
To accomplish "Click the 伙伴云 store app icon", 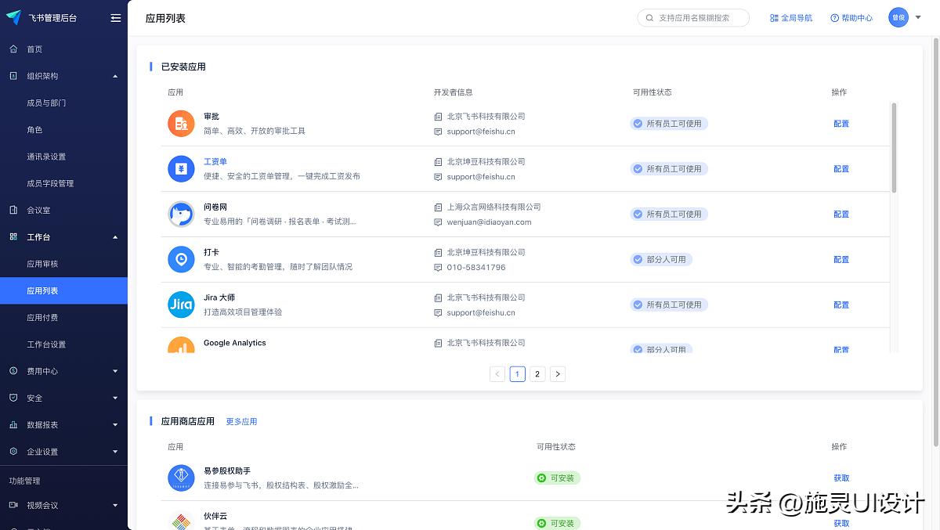I will [181, 521].
